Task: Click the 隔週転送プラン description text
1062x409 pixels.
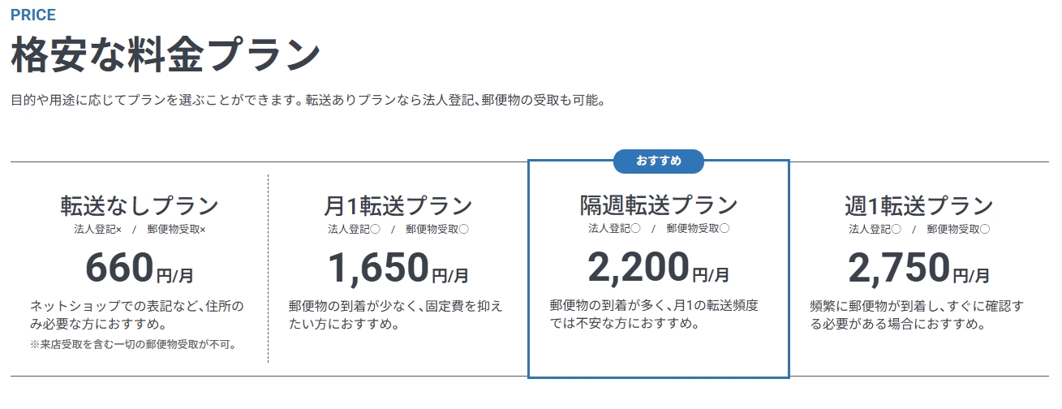Action: pyautogui.click(x=654, y=315)
